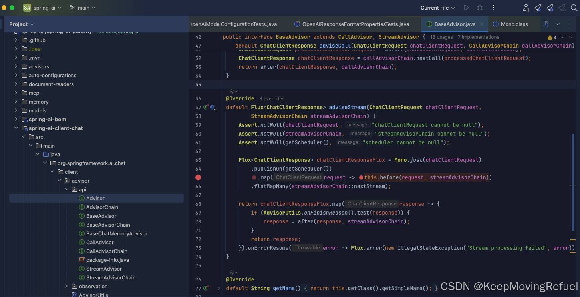
Task: Click the 18 usages link
Action: pyautogui.click(x=441, y=37)
